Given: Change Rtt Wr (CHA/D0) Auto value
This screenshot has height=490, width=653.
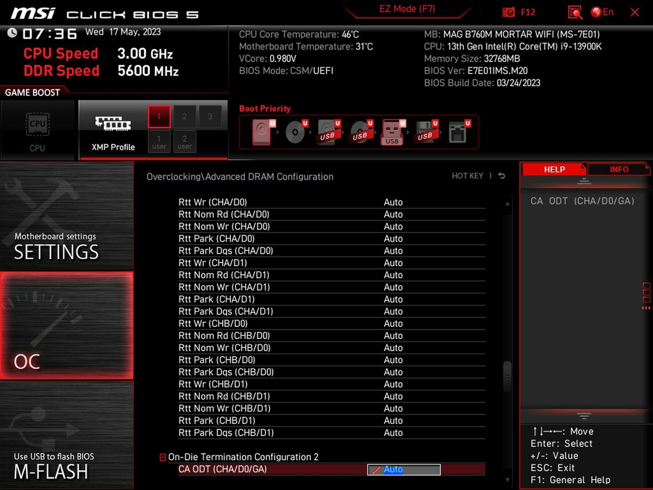Looking at the screenshot, I should tap(393, 202).
